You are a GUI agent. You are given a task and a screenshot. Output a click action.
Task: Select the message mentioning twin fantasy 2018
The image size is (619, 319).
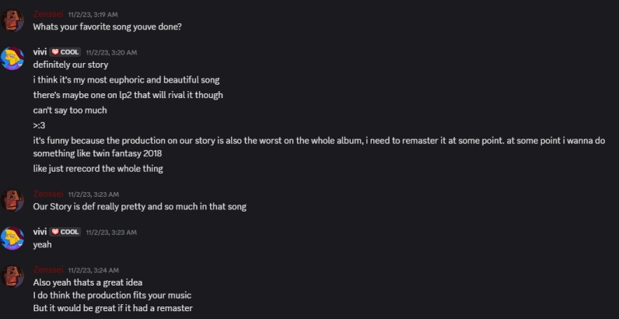click(x=319, y=147)
